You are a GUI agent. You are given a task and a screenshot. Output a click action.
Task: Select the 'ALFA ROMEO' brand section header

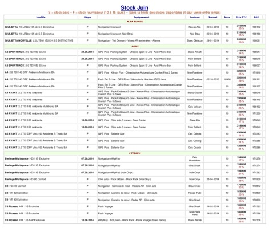point(135,22)
